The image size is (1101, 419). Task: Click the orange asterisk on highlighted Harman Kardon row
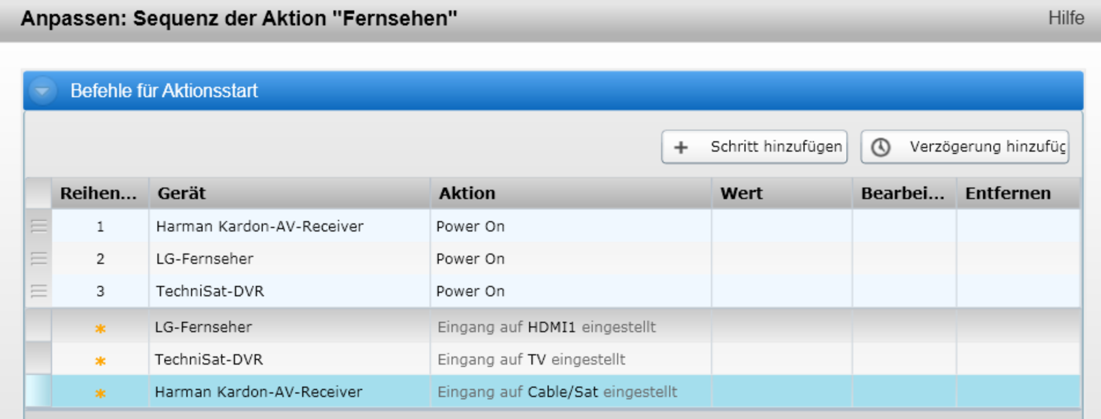coord(100,393)
